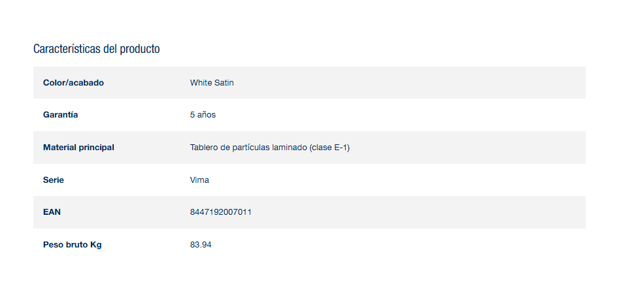621x284 pixels.
Task: Click the '5 años' warranty value
Action: (x=203, y=115)
